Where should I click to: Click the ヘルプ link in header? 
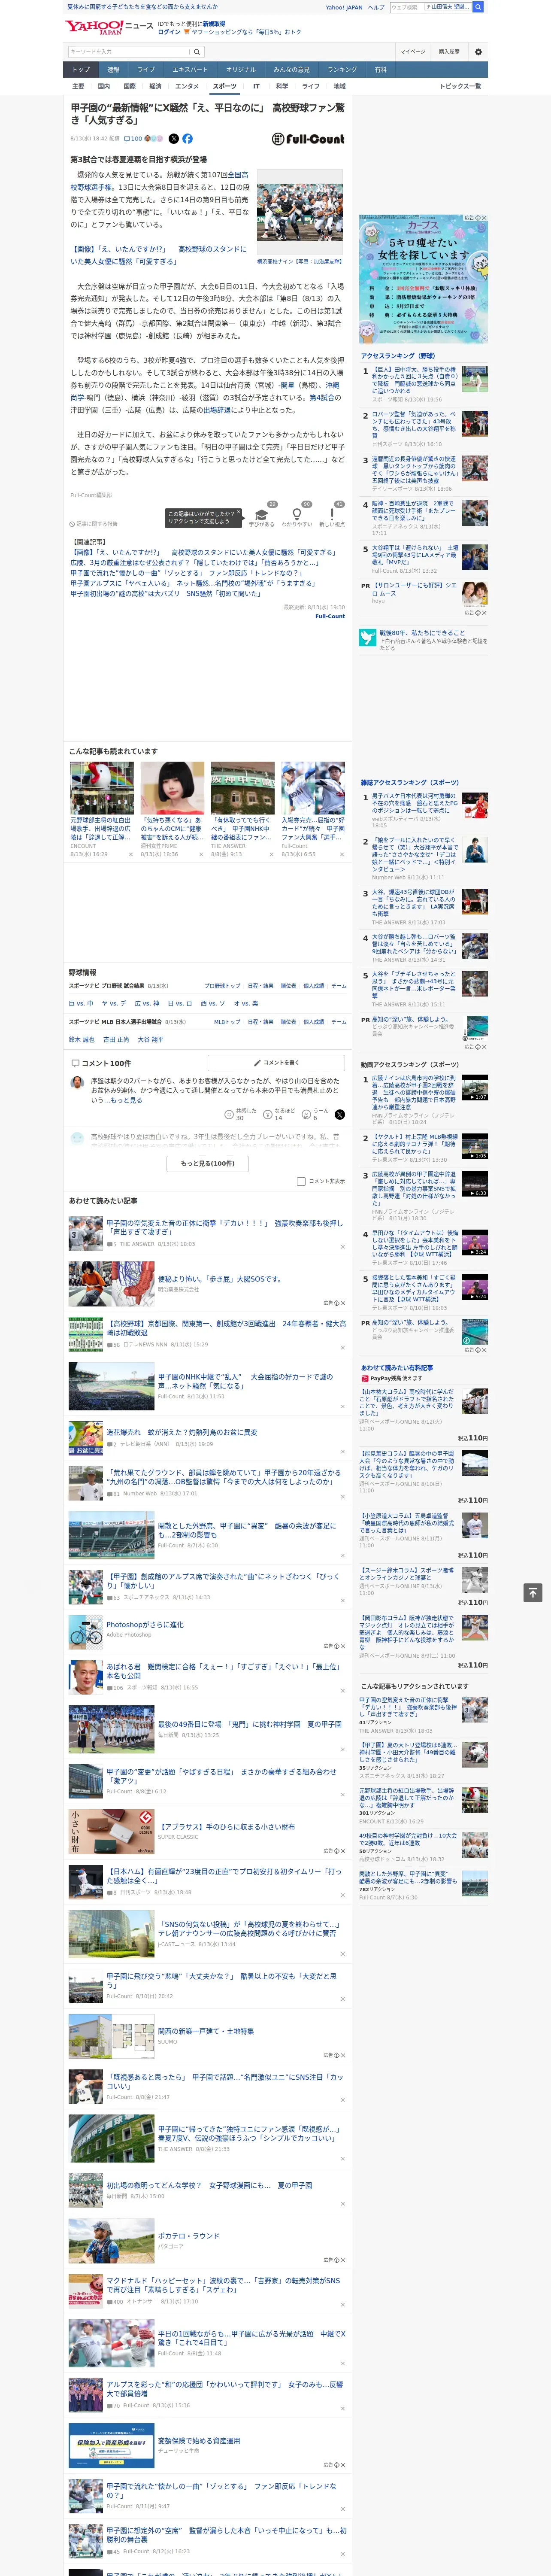click(376, 7)
